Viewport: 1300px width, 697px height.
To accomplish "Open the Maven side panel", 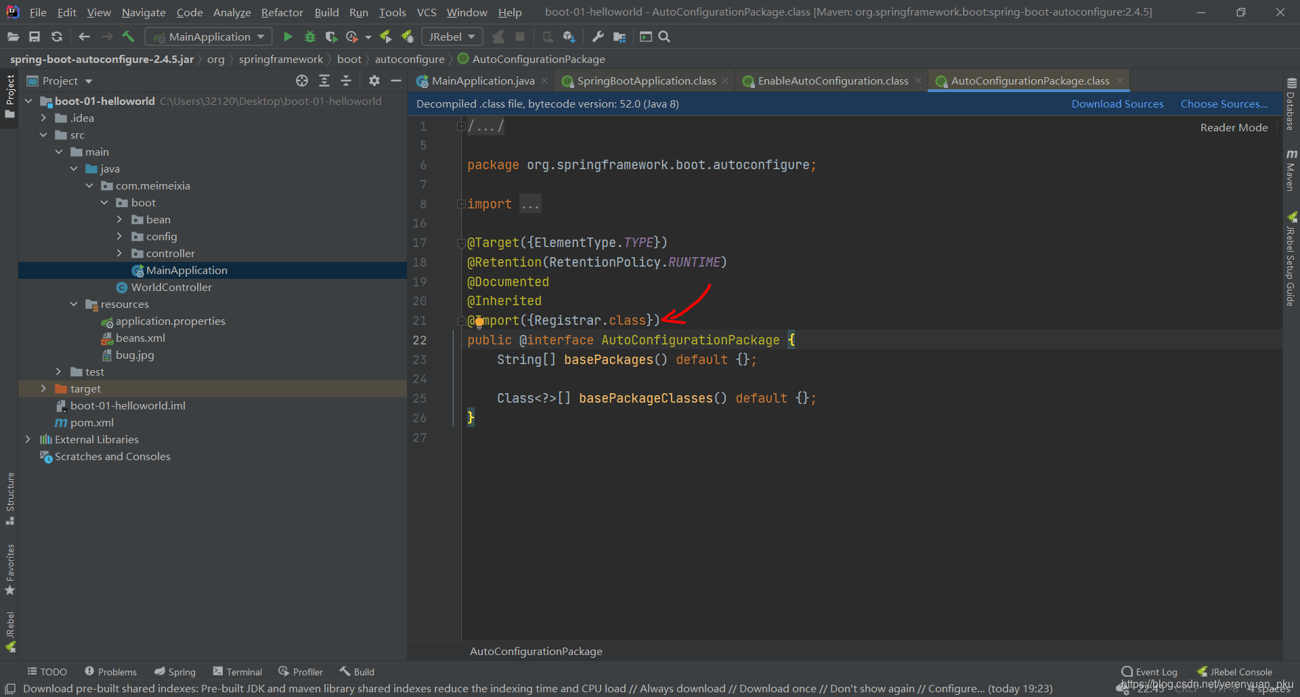I will (1291, 170).
